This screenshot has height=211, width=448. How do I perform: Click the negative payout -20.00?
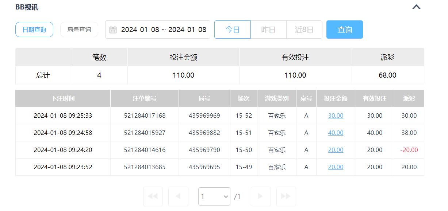409,150
